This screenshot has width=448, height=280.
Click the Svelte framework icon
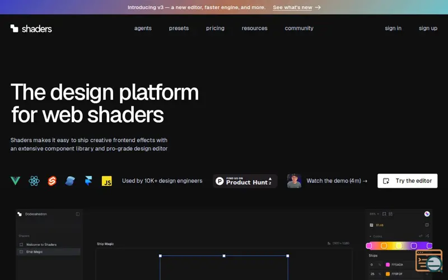click(x=52, y=181)
